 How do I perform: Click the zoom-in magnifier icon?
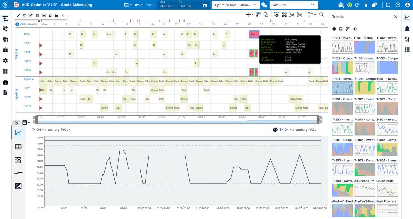click(x=292, y=14)
